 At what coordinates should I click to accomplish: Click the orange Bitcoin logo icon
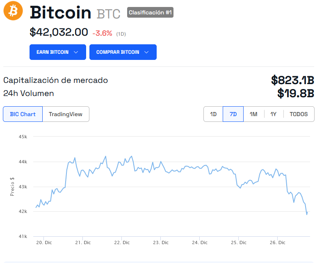click(13, 11)
